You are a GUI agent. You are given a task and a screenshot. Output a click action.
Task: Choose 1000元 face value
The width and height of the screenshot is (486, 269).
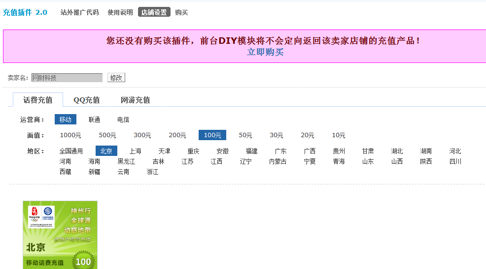pyautogui.click(x=70, y=135)
